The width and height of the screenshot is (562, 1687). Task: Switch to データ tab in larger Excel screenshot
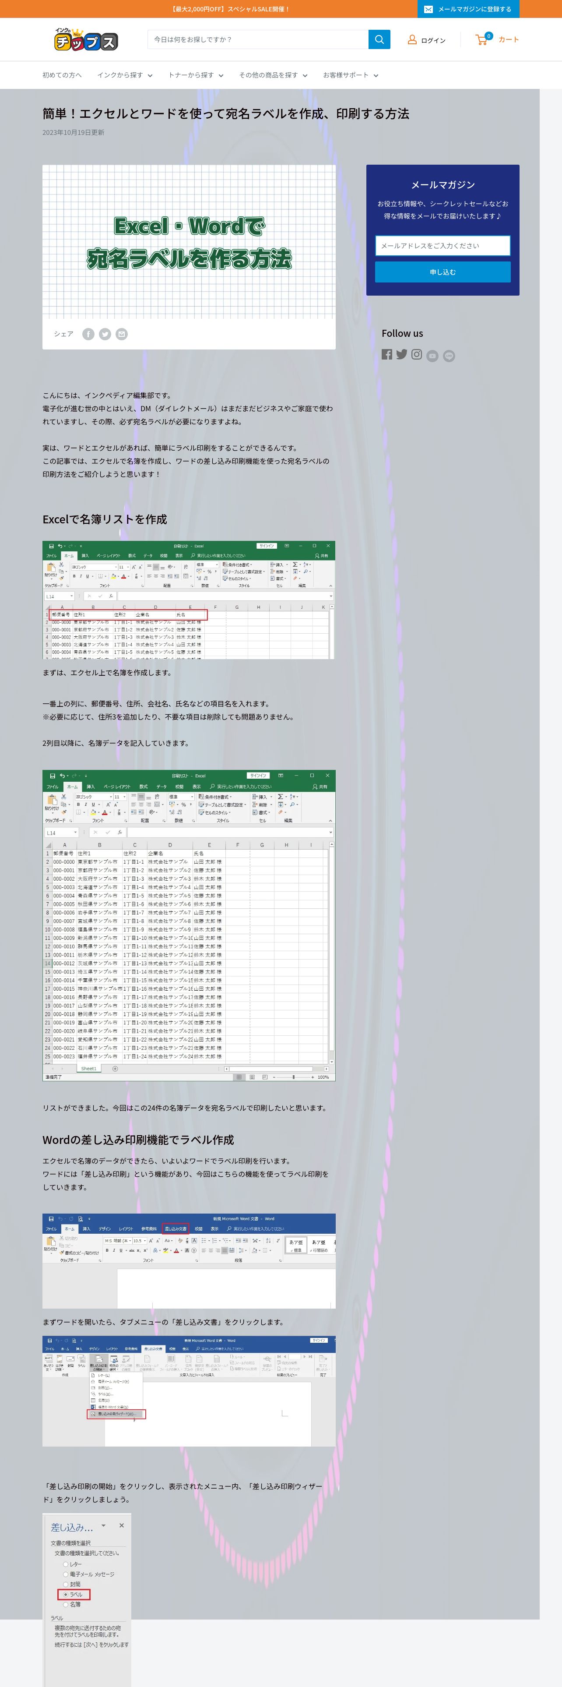(x=162, y=787)
